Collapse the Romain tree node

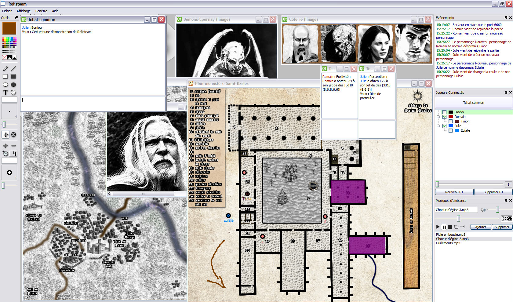click(x=438, y=117)
